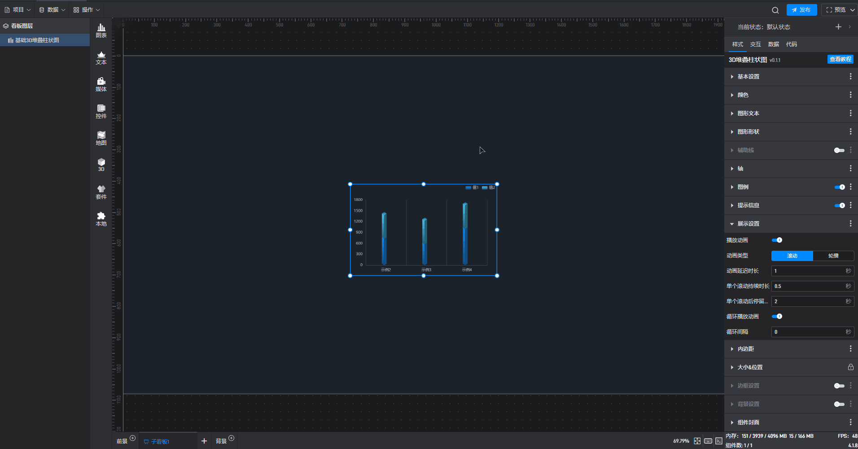Image resolution: width=858 pixels, height=449 pixels.
Task: Open the 项目 dropdown menu
Action: [x=18, y=9]
